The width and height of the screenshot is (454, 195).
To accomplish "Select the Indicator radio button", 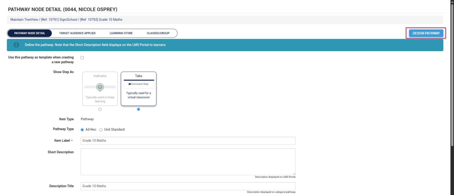I will coord(100,109).
